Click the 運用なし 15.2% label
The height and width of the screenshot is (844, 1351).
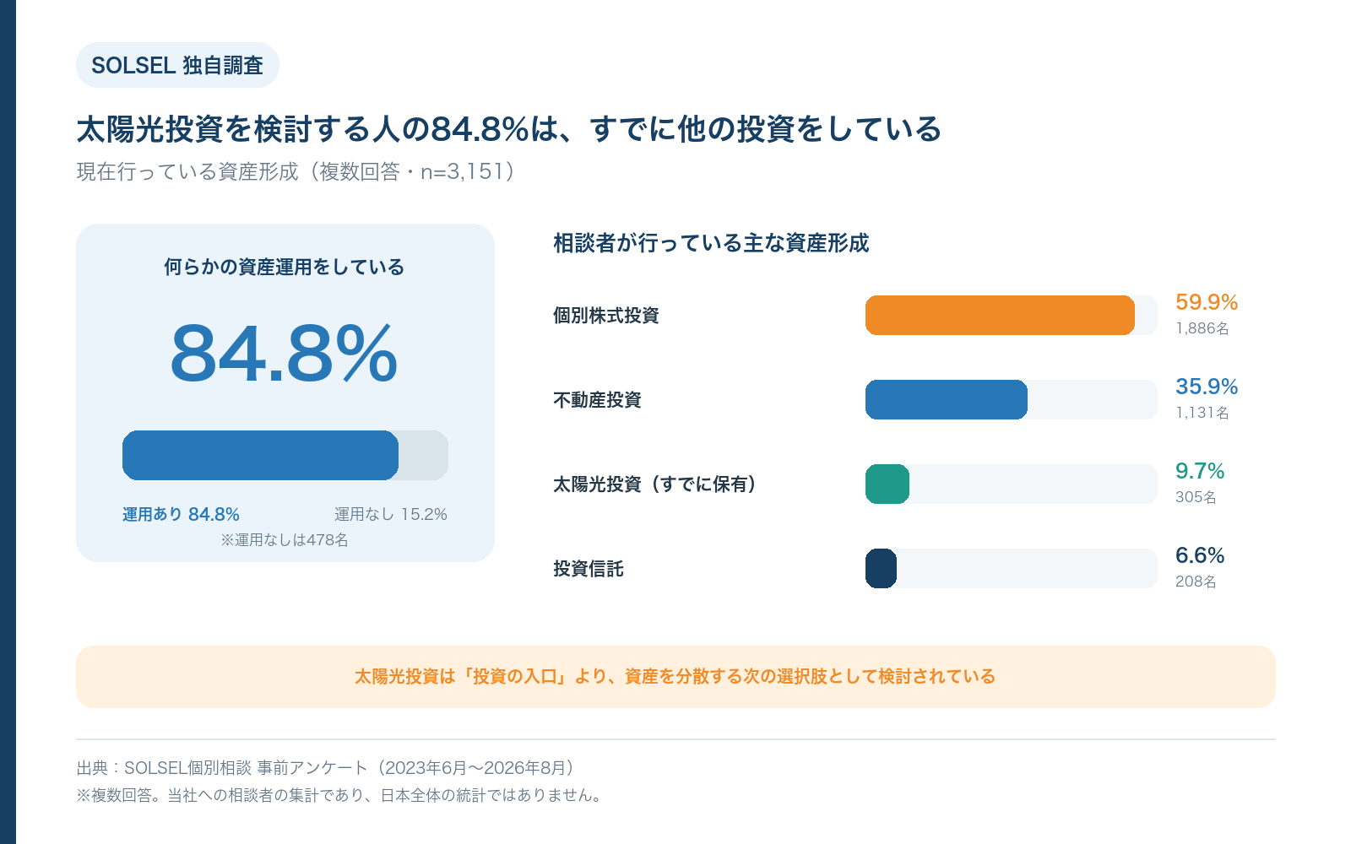tap(391, 514)
